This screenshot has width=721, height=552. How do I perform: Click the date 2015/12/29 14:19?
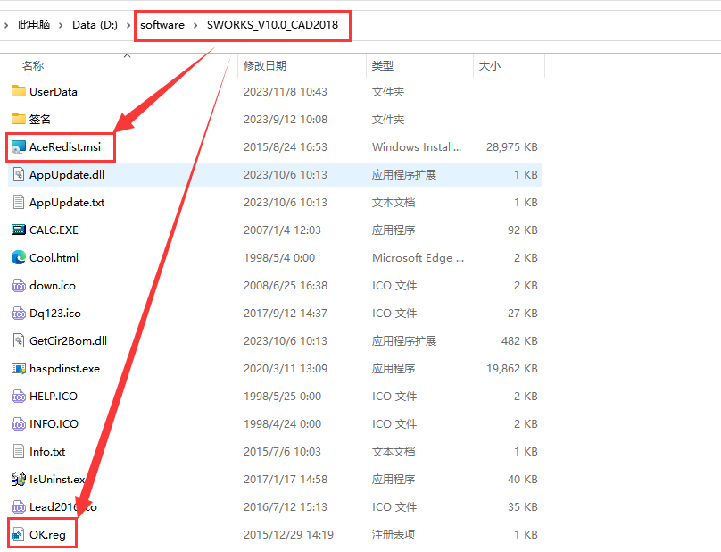tap(288, 535)
